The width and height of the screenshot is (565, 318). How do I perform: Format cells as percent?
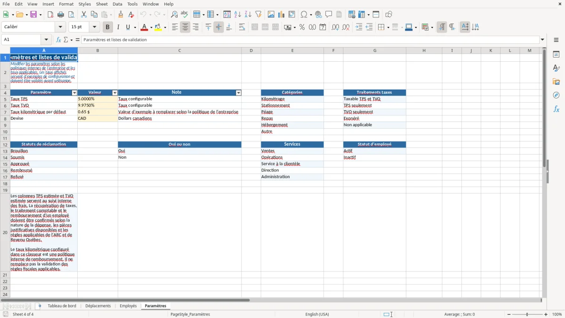coord(302,27)
